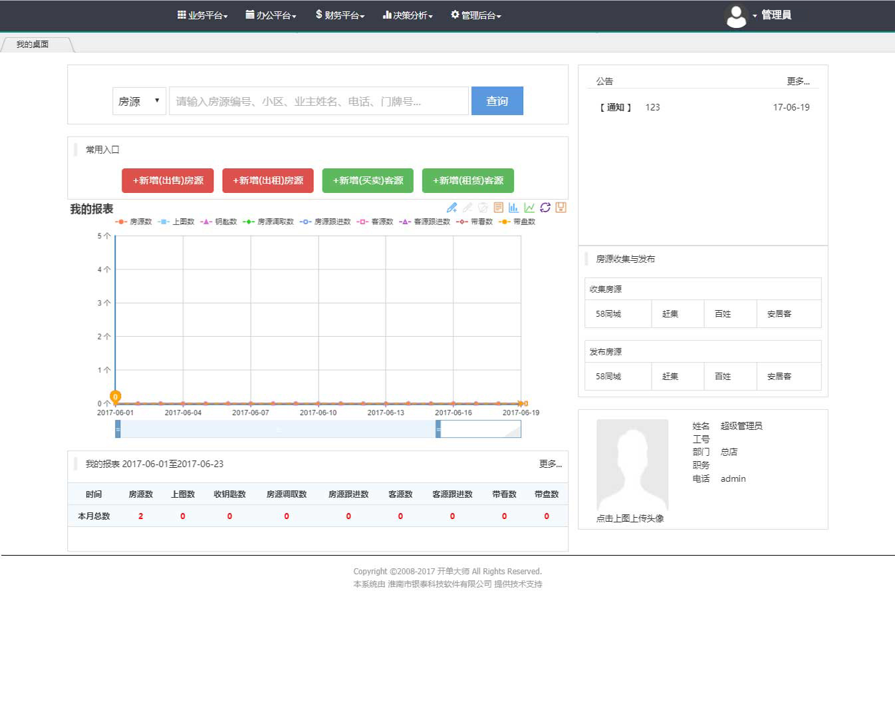895x720 pixels.
Task: Open the 房源 search type dropdown
Action: tap(139, 101)
